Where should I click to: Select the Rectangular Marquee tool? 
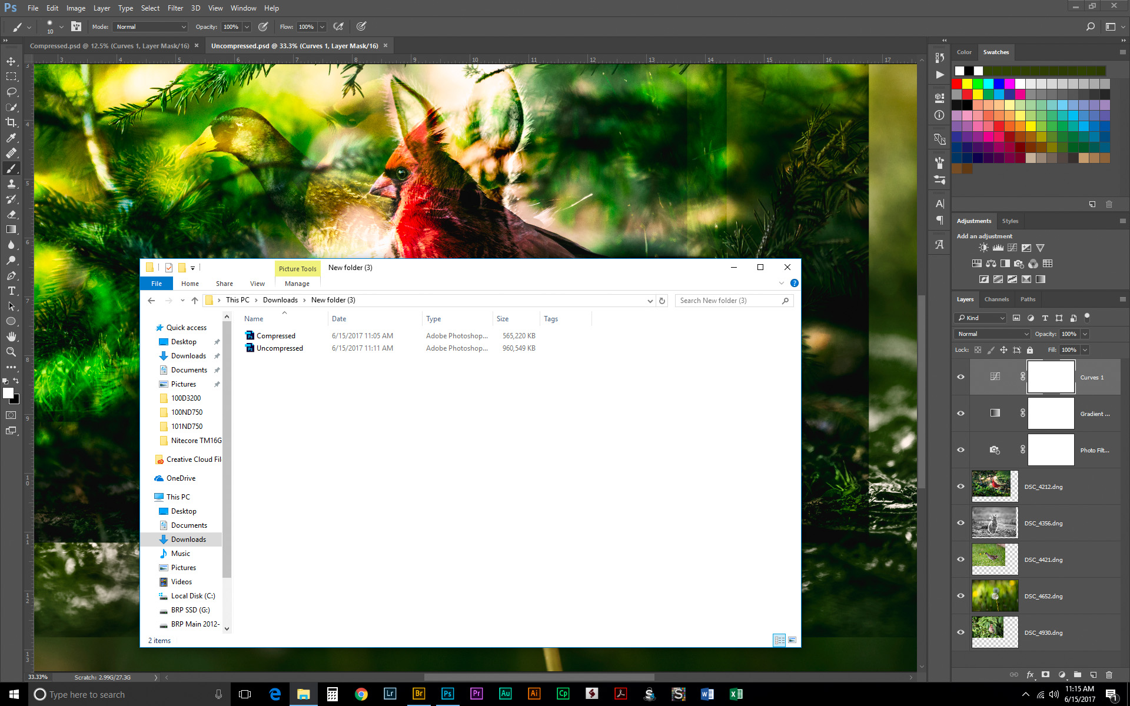pos(11,76)
